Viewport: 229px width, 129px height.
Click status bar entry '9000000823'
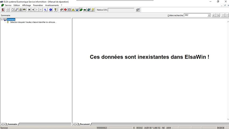point(102,128)
